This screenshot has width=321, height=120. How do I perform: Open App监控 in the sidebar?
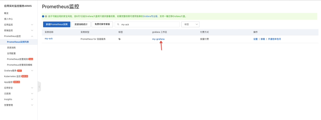point(8,82)
